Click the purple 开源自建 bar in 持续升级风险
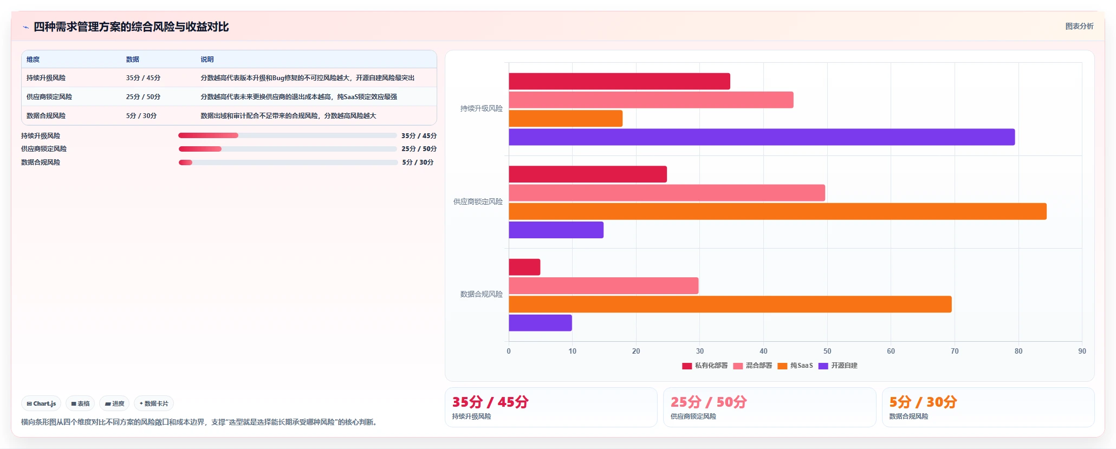 click(762, 137)
